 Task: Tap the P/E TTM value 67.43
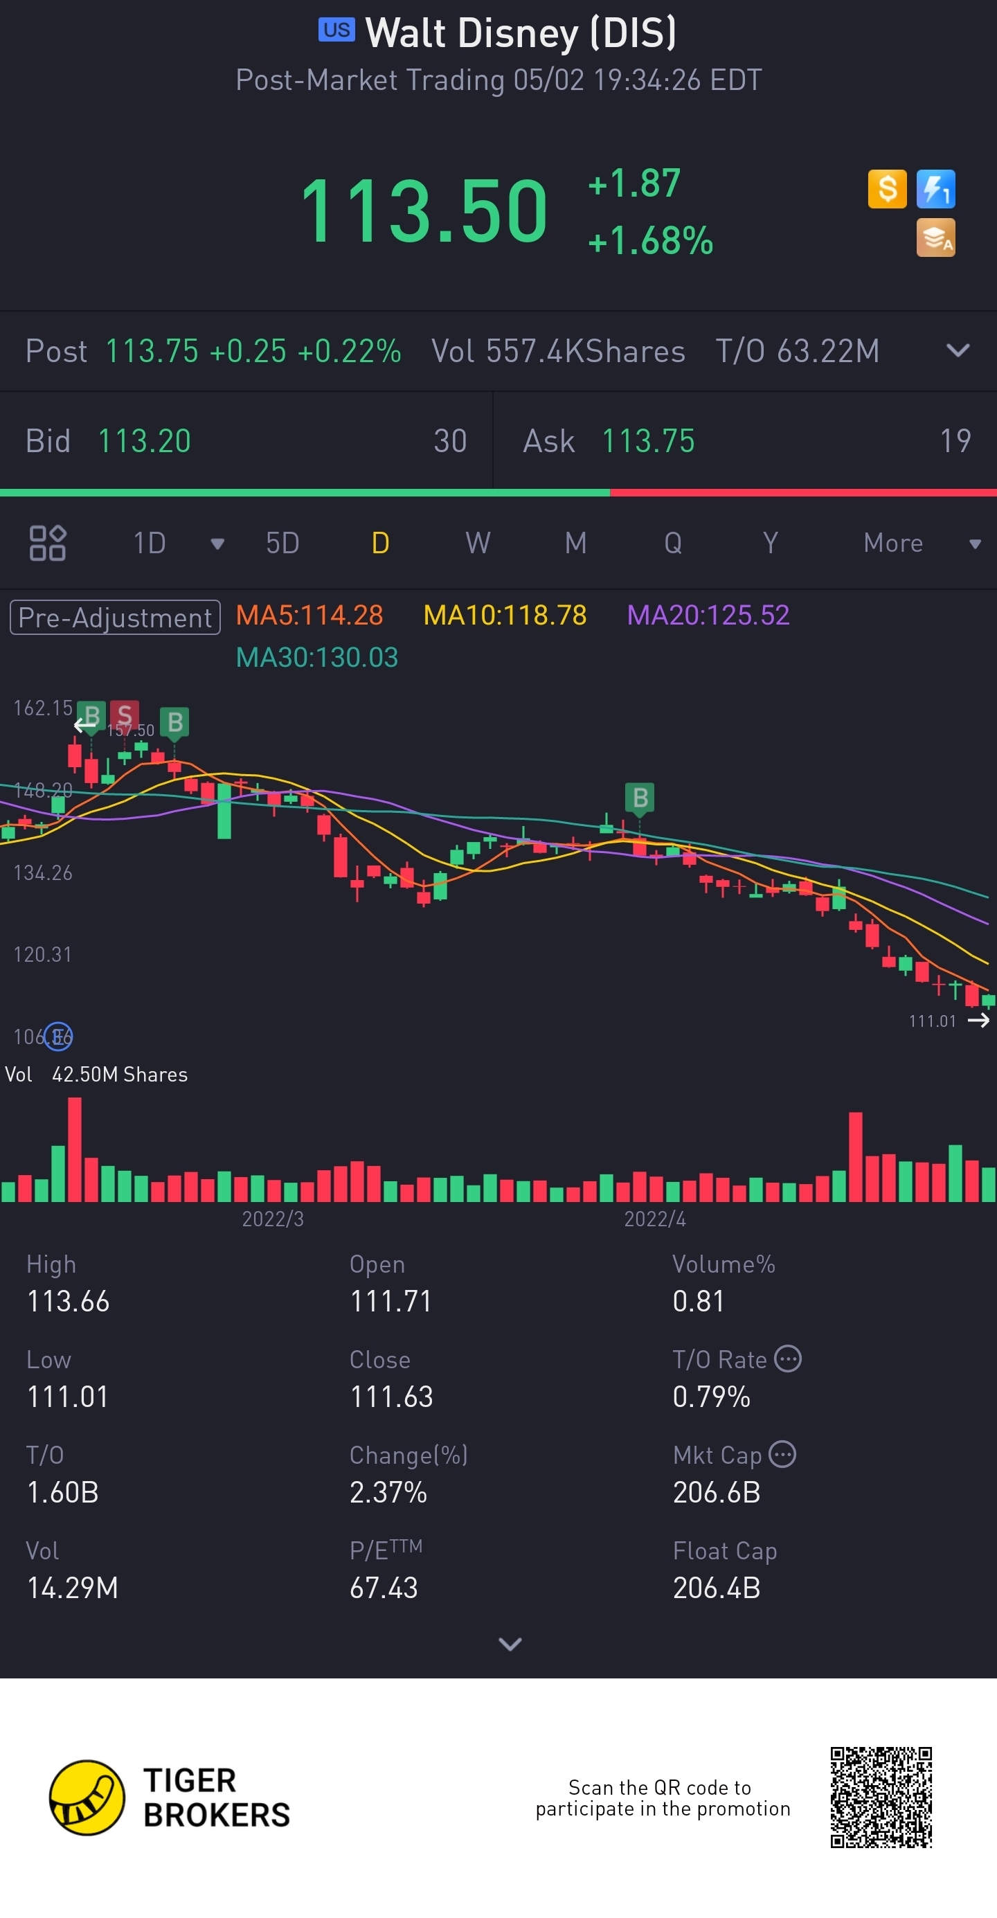click(384, 1588)
